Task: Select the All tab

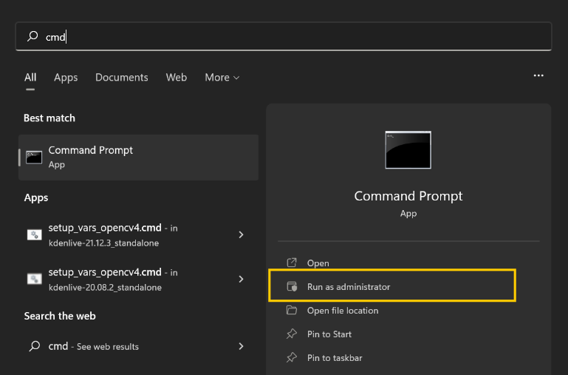Action: click(x=30, y=77)
